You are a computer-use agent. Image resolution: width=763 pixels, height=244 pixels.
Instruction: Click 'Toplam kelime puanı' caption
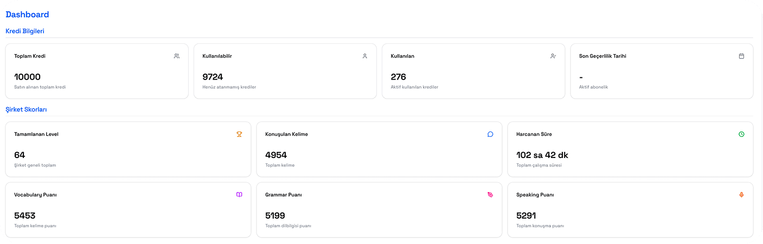coord(35,226)
